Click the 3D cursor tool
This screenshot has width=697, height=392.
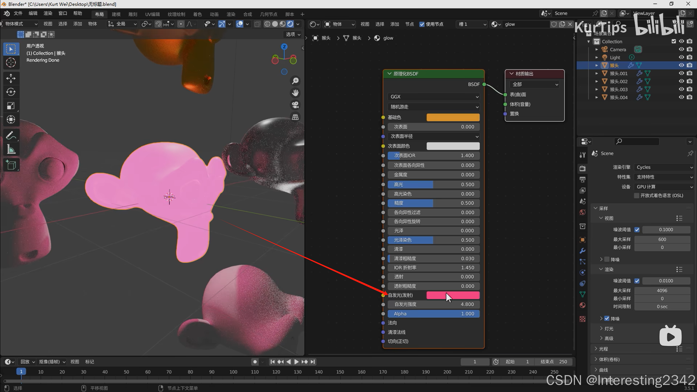tap(11, 63)
